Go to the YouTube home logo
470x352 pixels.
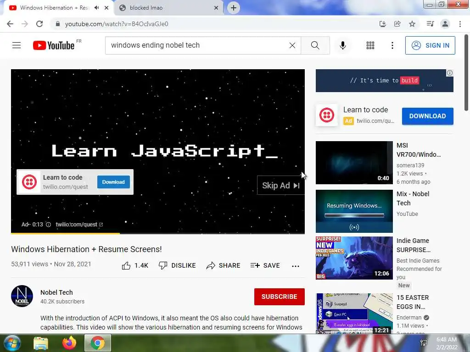54,45
